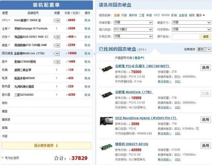Expand the 更多 brands arrow
212x165 pixels.
coord(204,15)
